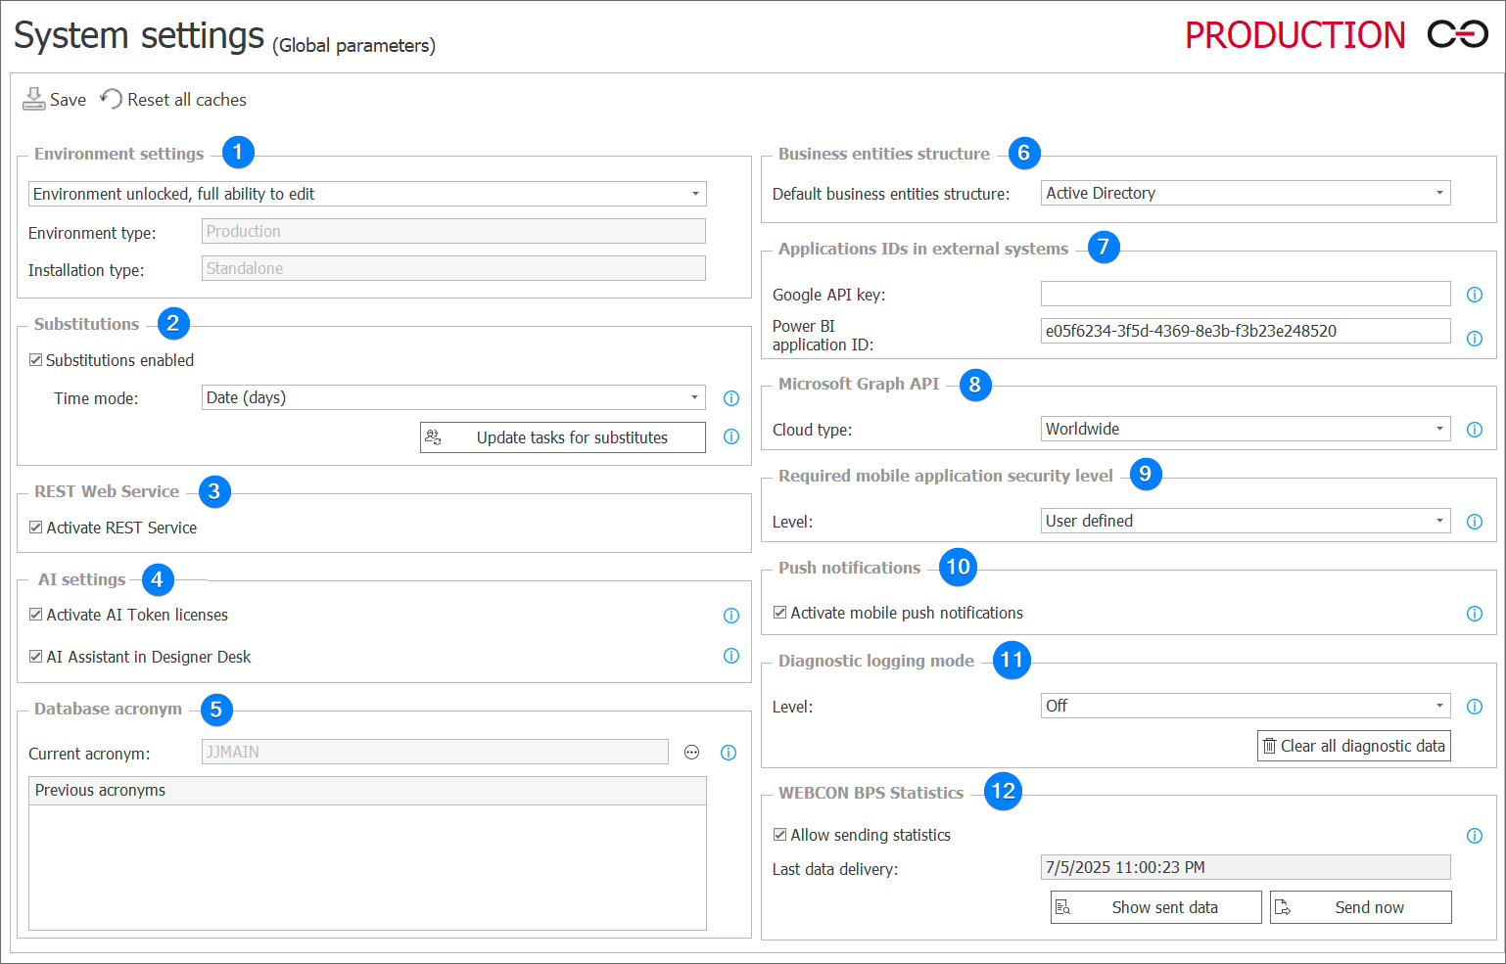Open Diagnostic logging Level Off dropdown
The height and width of the screenshot is (964, 1506).
coord(1246,706)
